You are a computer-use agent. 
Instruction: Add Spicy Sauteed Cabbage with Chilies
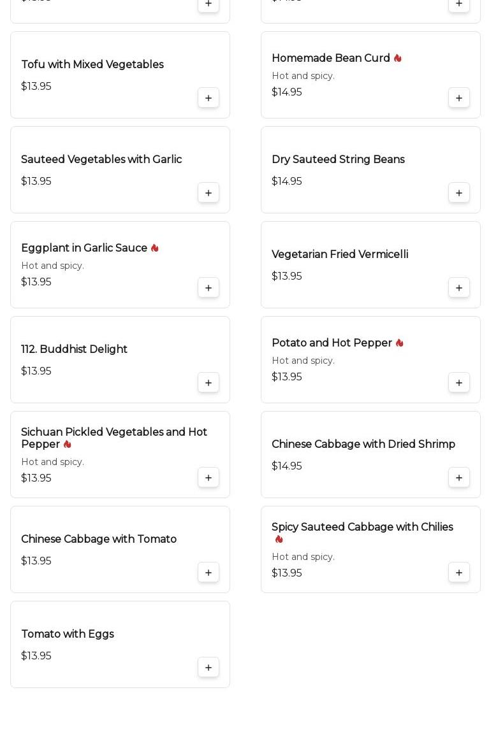pos(459,573)
